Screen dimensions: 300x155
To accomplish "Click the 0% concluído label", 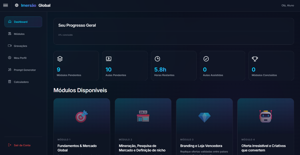I will tap(65, 35).
